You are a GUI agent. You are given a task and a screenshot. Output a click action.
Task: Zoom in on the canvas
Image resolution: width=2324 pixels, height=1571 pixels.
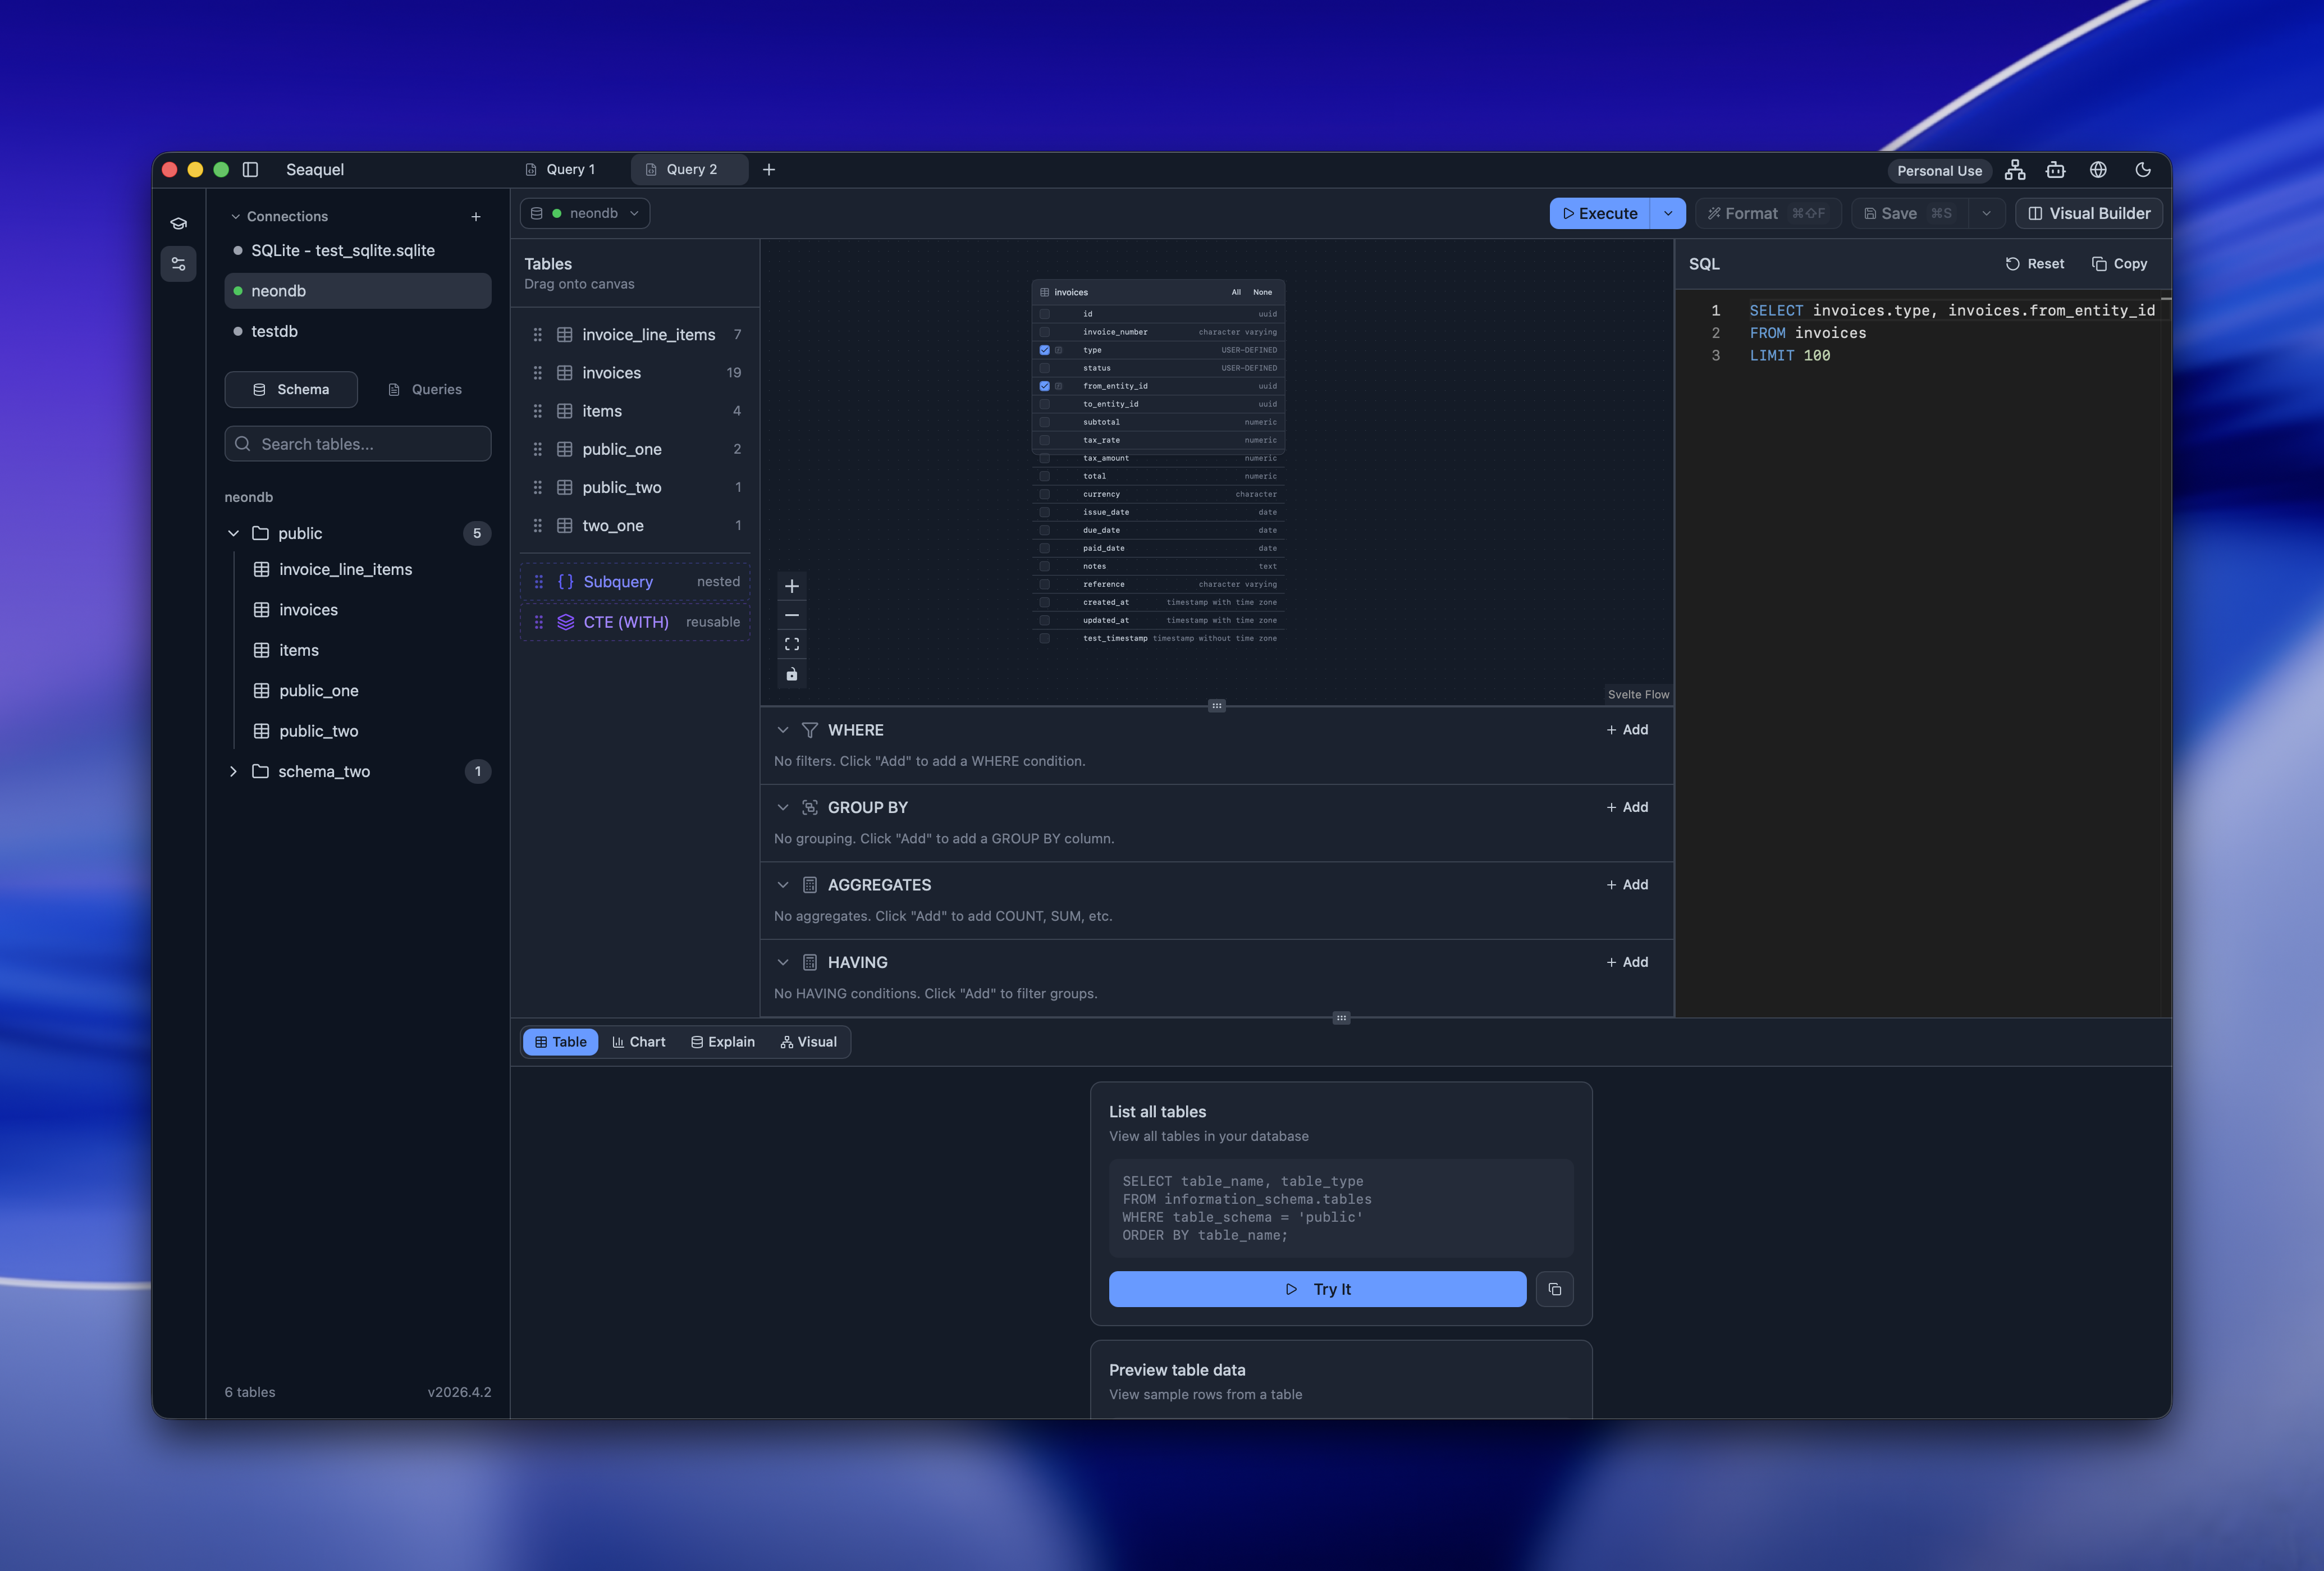791,586
